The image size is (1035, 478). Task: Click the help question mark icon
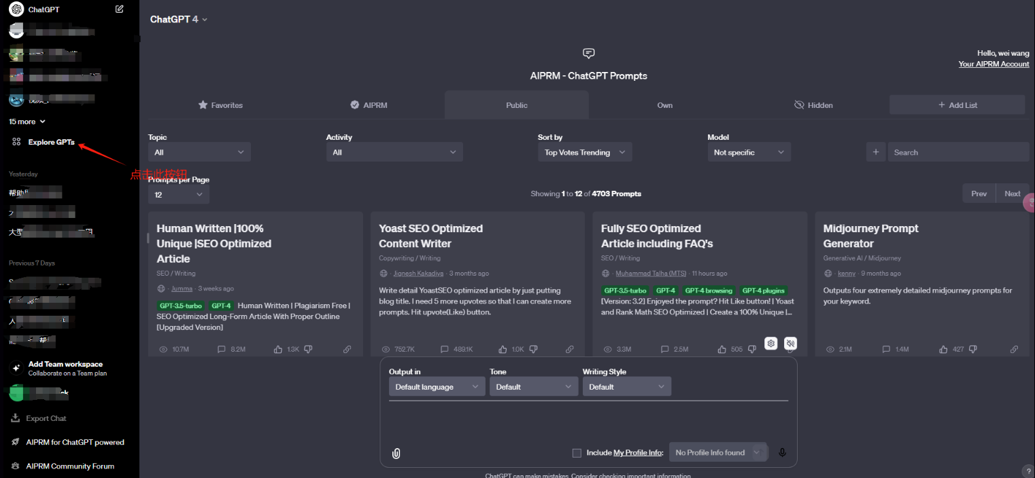(1028, 471)
